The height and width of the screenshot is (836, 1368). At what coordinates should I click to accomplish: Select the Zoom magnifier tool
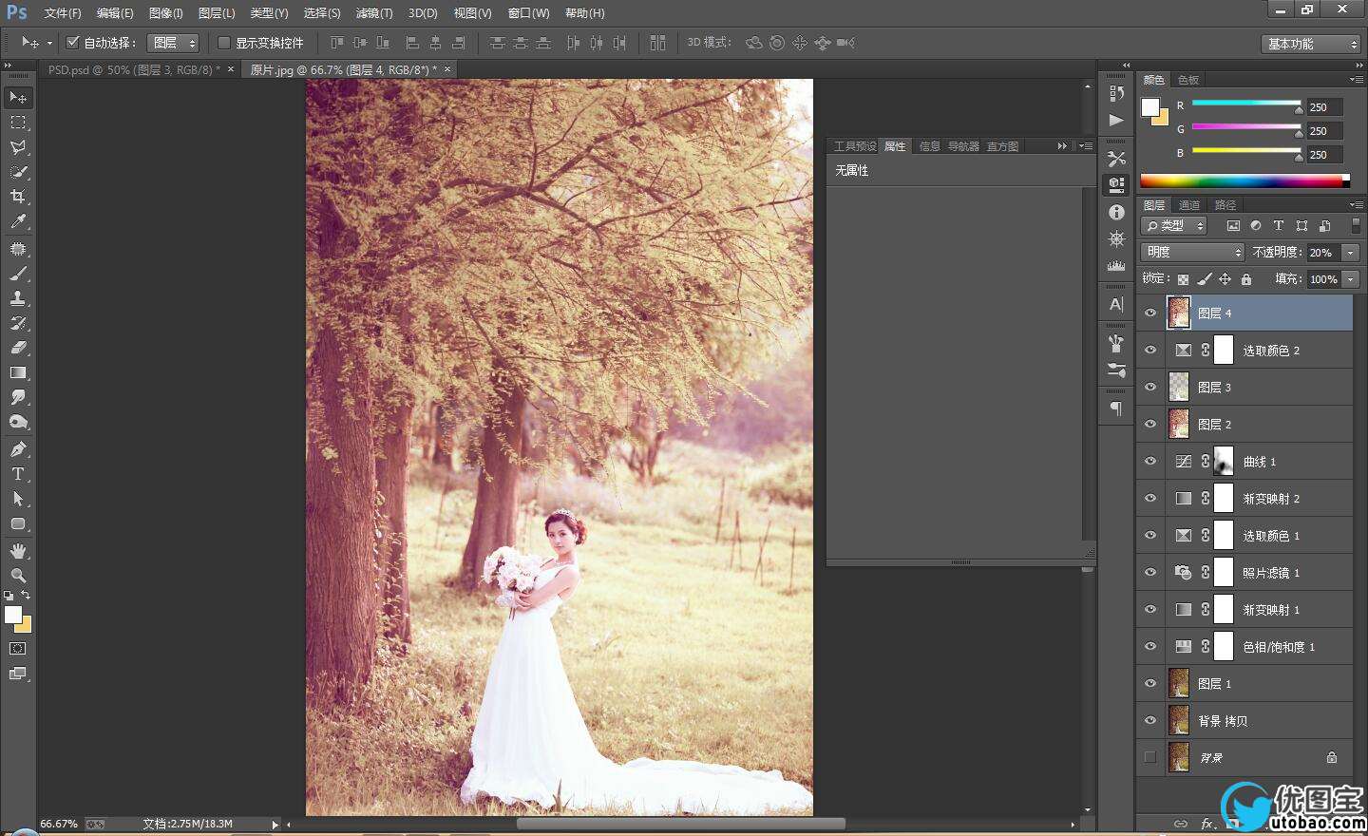coord(18,576)
